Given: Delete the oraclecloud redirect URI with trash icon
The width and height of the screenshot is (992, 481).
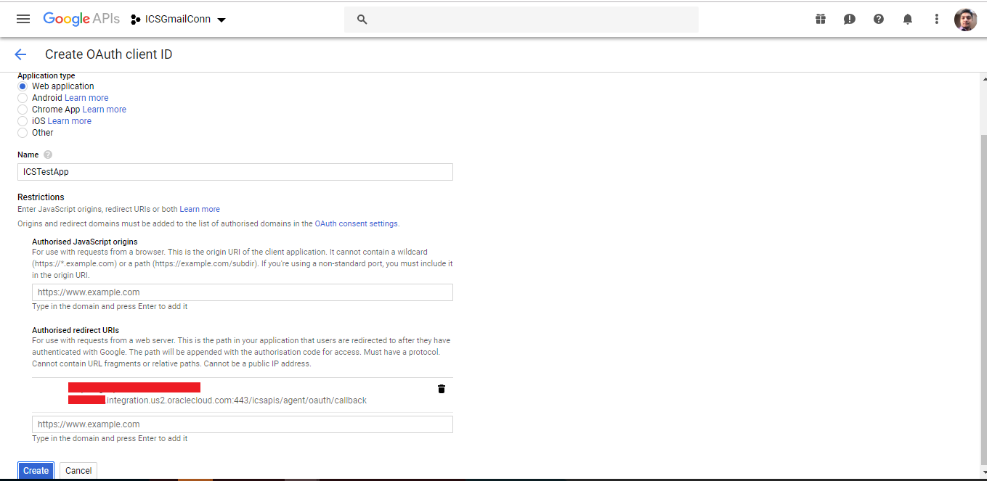Looking at the screenshot, I should point(442,389).
